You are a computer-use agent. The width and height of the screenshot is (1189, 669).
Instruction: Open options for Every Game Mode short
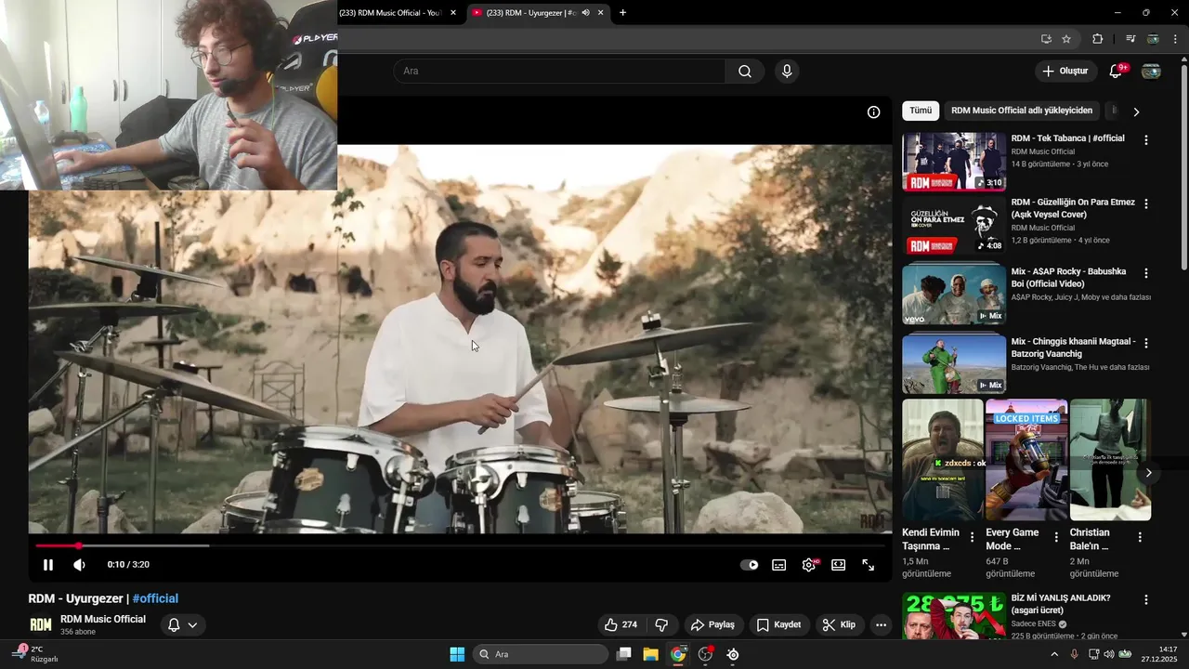tap(1055, 537)
